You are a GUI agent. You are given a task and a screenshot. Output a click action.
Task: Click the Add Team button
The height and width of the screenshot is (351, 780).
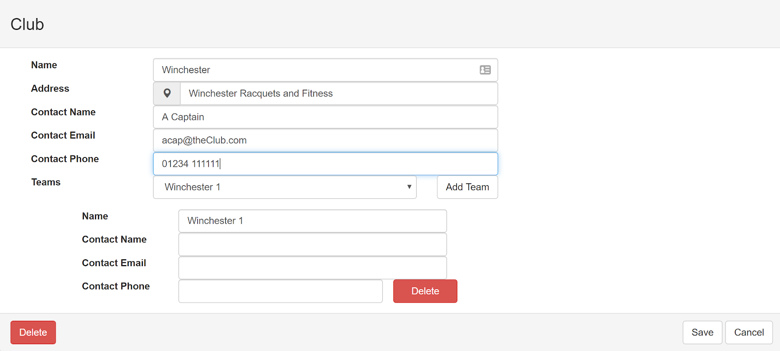pos(468,187)
